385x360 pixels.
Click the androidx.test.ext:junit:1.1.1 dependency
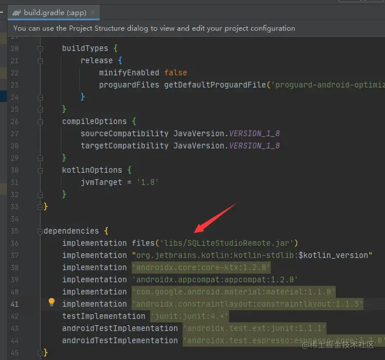[255, 328]
